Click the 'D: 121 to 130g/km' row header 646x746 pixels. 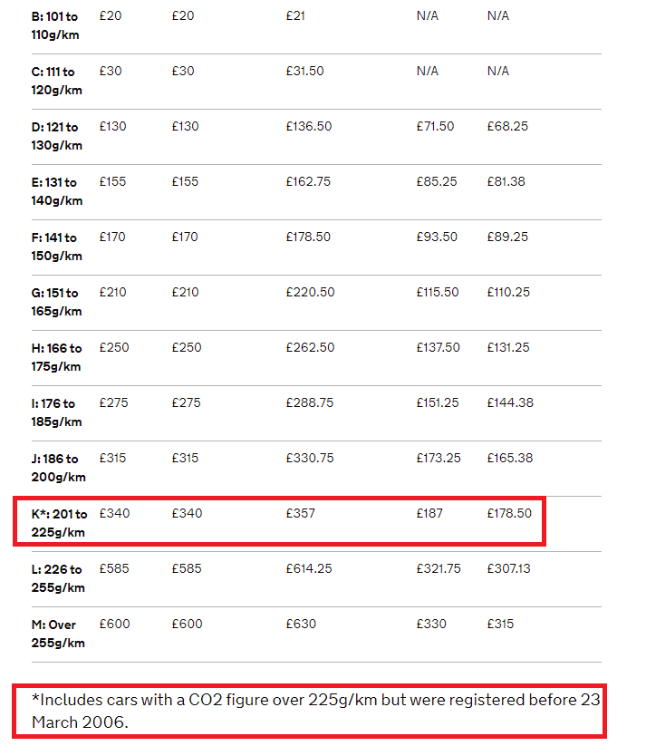(x=56, y=136)
